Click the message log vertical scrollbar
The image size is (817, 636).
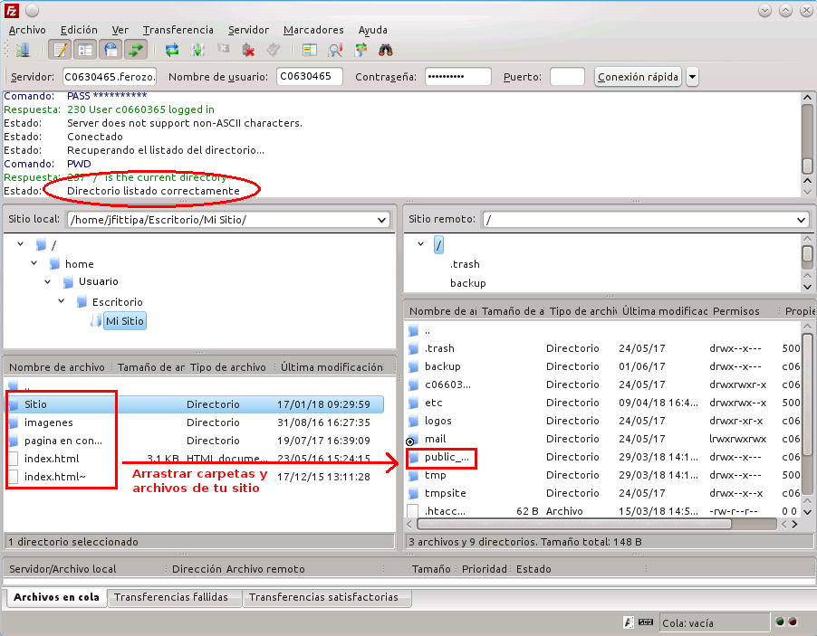coord(807,144)
